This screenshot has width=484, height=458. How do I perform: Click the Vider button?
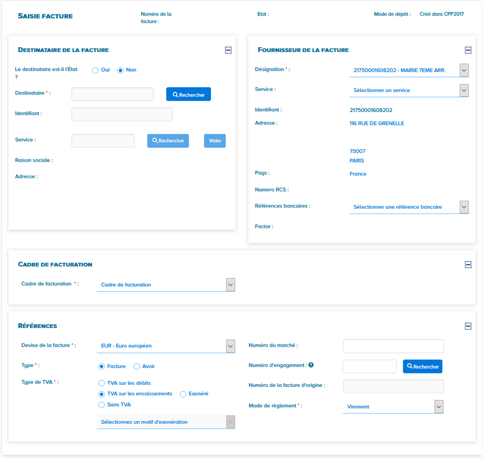coord(215,141)
